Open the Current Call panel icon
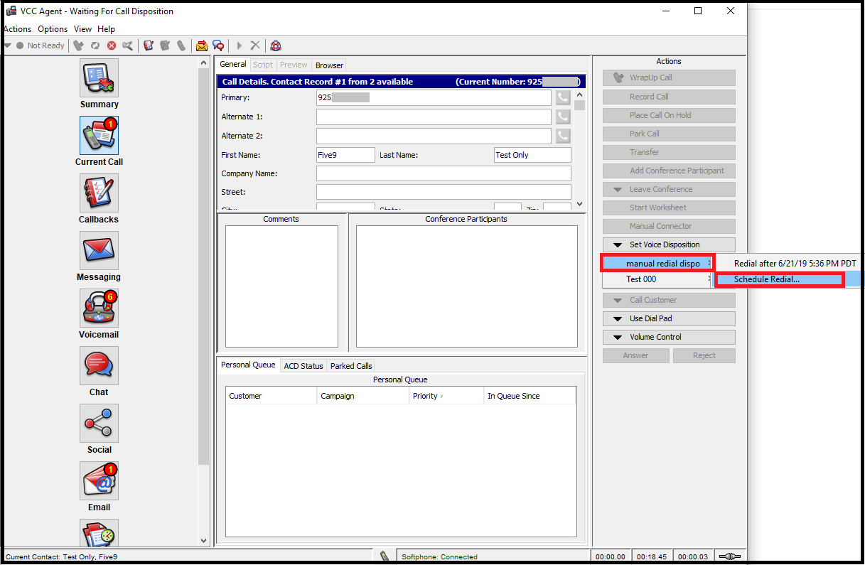The width and height of the screenshot is (865, 565). click(x=99, y=135)
